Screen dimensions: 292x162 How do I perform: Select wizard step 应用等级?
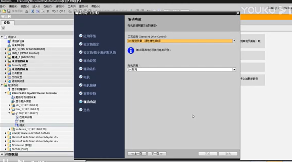point(89,36)
